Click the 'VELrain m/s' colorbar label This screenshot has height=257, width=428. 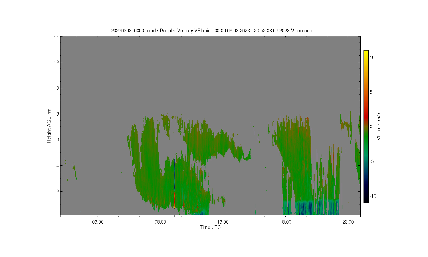pos(379,127)
